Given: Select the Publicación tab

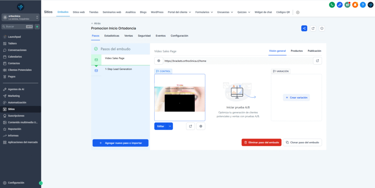Looking at the screenshot, I should 314,51.
